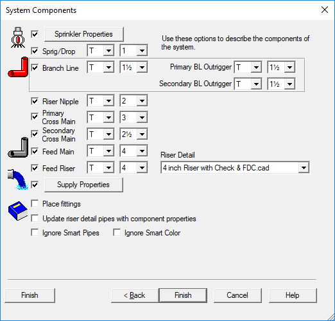Viewport: 335px width, 321px height.
Task: Expand the Riser Detail file dropdown
Action: click(304, 168)
